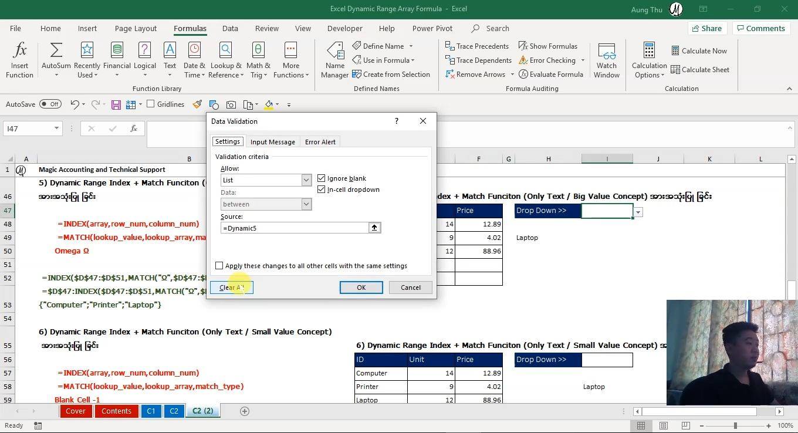The width and height of the screenshot is (798, 433).
Task: Click the macro record icon in status bar
Action: point(38,425)
